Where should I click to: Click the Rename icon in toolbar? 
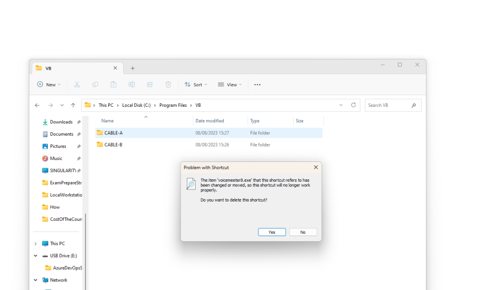point(132,85)
